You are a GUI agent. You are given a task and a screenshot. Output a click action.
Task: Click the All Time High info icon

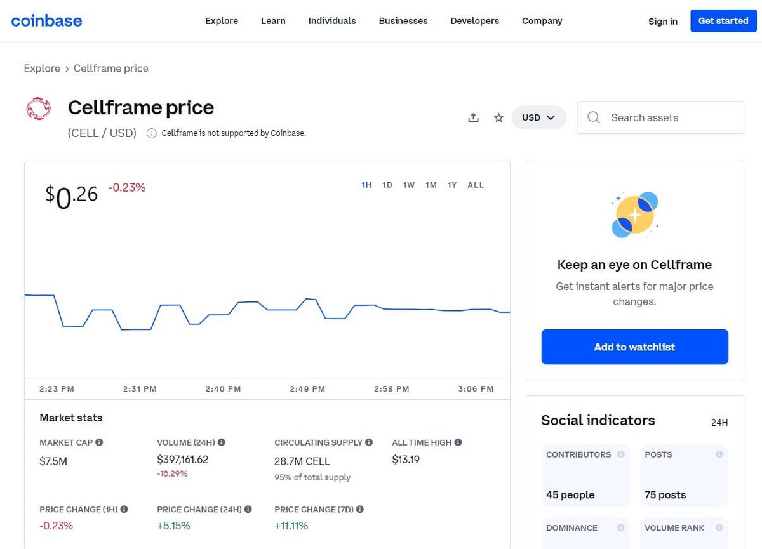point(458,442)
